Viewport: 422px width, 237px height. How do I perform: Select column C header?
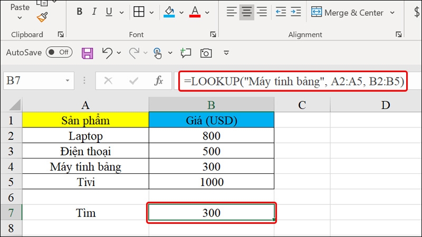coord(302,105)
